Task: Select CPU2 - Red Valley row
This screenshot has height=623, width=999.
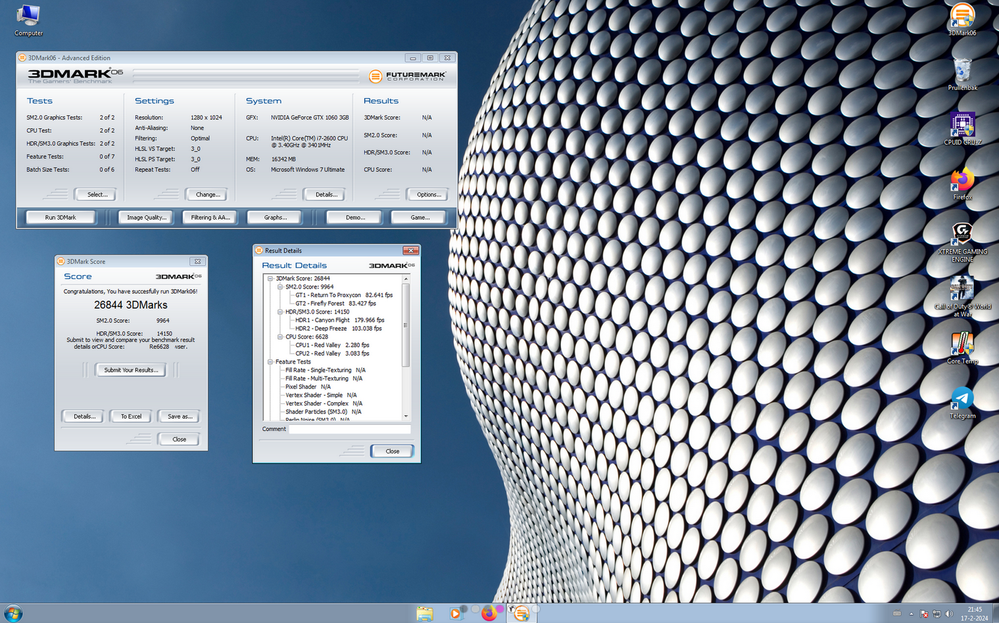Action: point(332,354)
